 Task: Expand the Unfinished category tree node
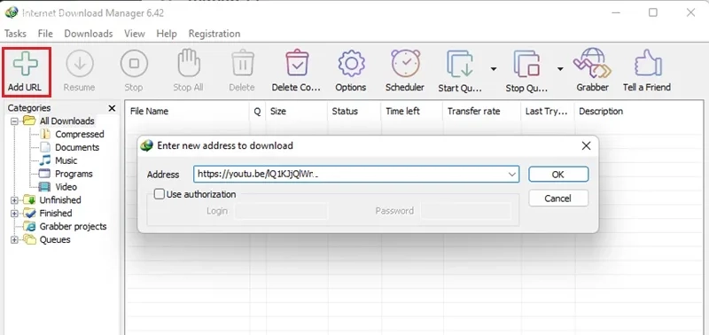pos(14,200)
